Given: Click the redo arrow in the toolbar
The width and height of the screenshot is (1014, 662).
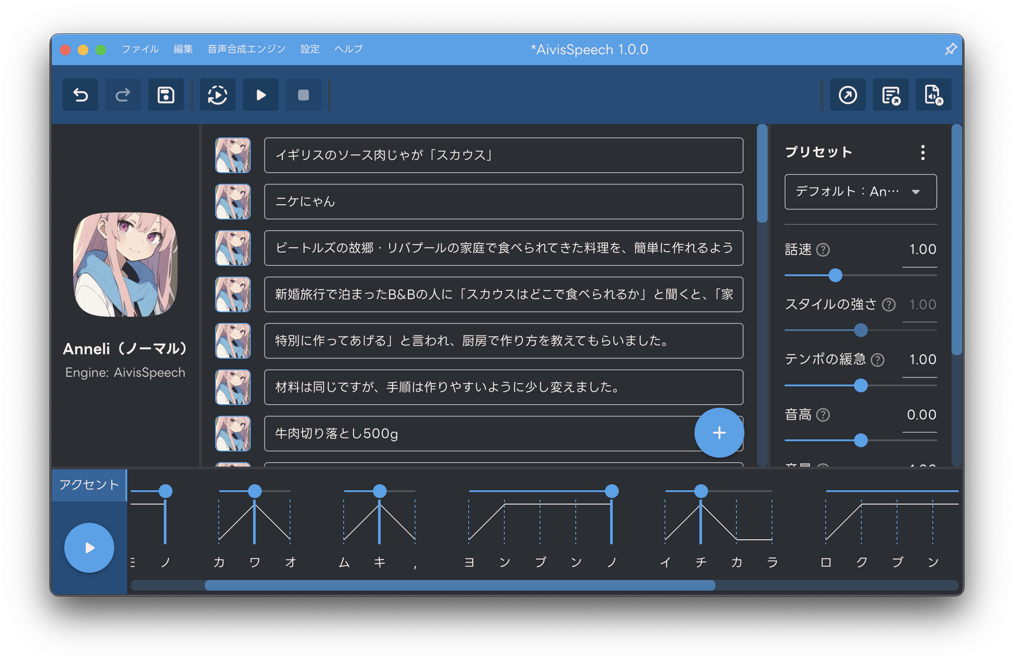Looking at the screenshot, I should coord(123,95).
